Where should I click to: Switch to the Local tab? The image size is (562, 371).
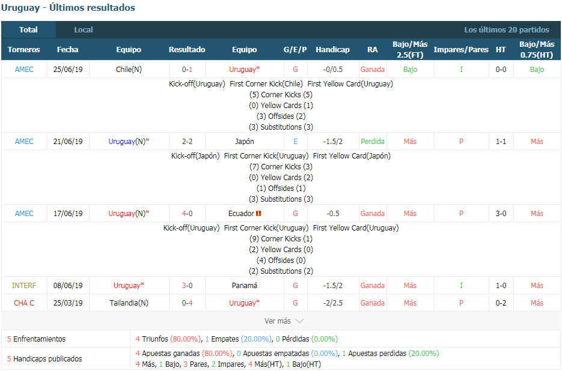(84, 30)
